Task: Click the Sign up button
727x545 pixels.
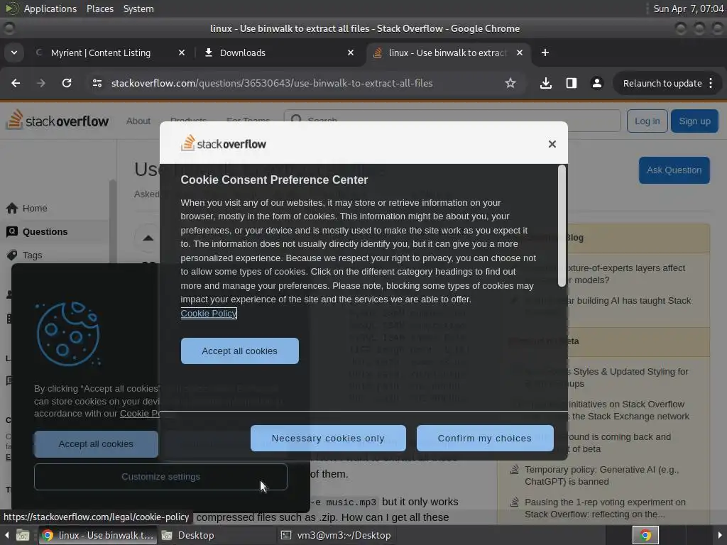Action: point(694,121)
